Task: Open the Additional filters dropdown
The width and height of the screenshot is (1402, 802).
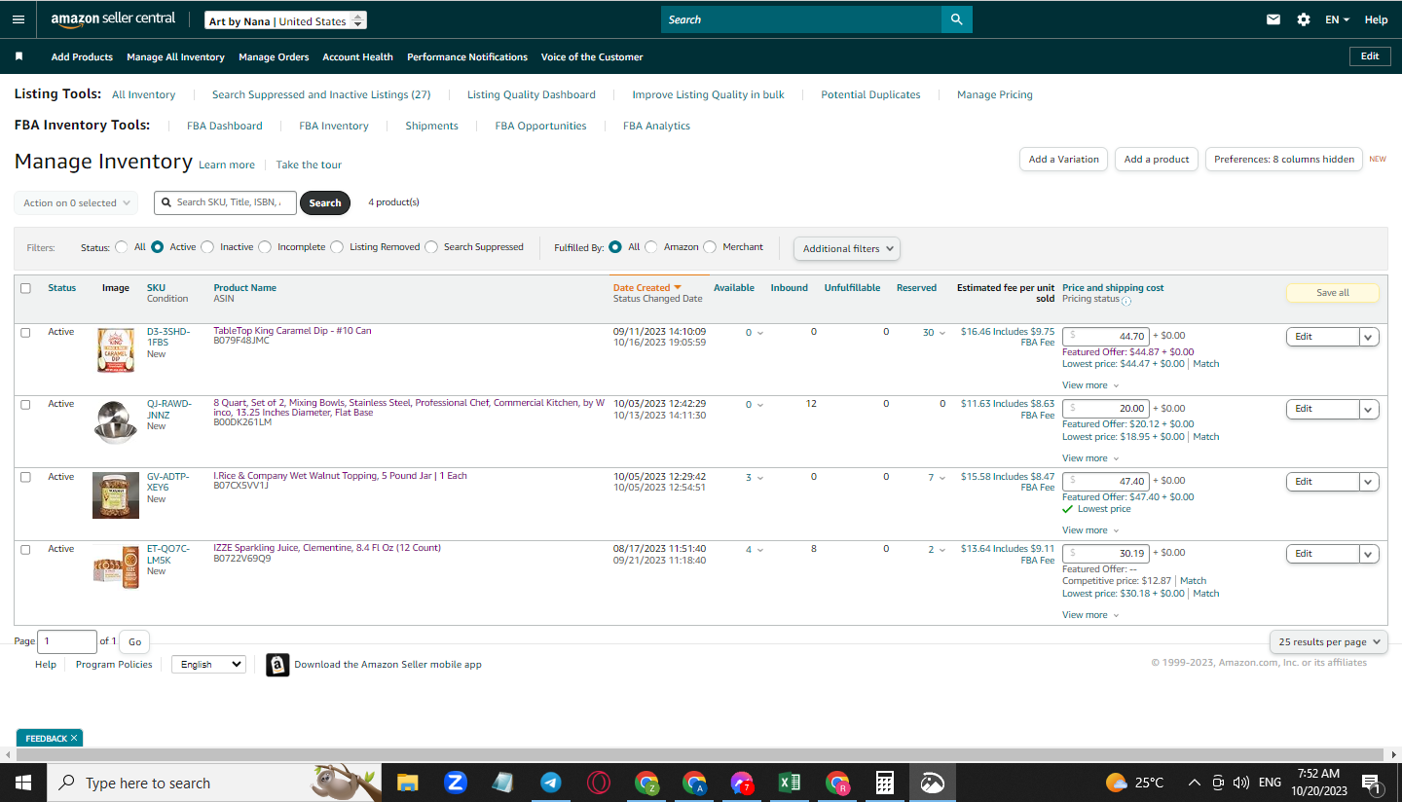Action: (847, 248)
